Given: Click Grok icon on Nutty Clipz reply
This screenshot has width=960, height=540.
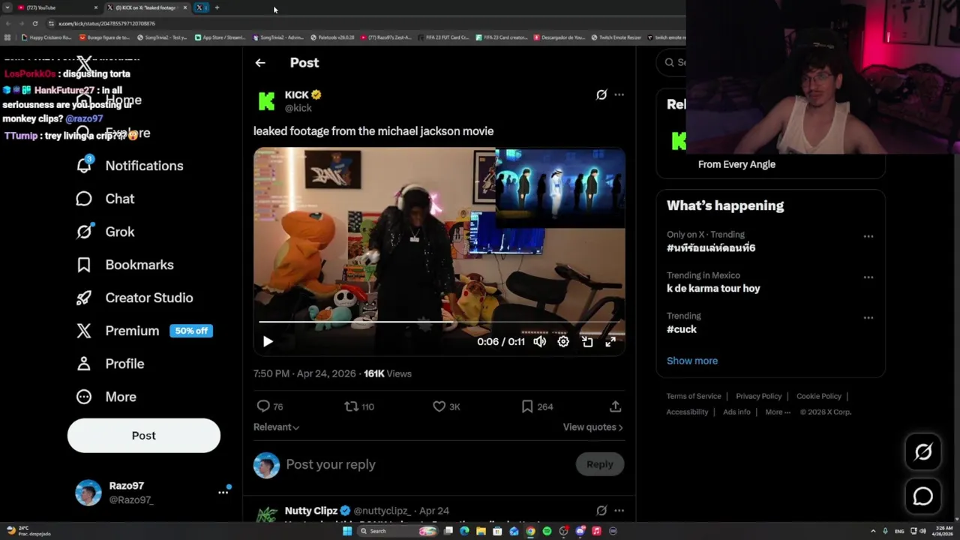Looking at the screenshot, I should coord(601,511).
